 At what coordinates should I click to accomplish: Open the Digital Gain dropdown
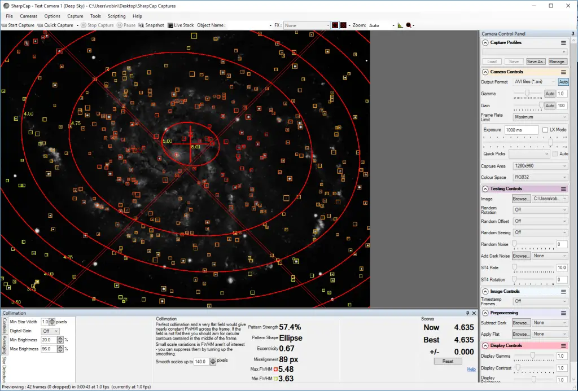click(50, 331)
